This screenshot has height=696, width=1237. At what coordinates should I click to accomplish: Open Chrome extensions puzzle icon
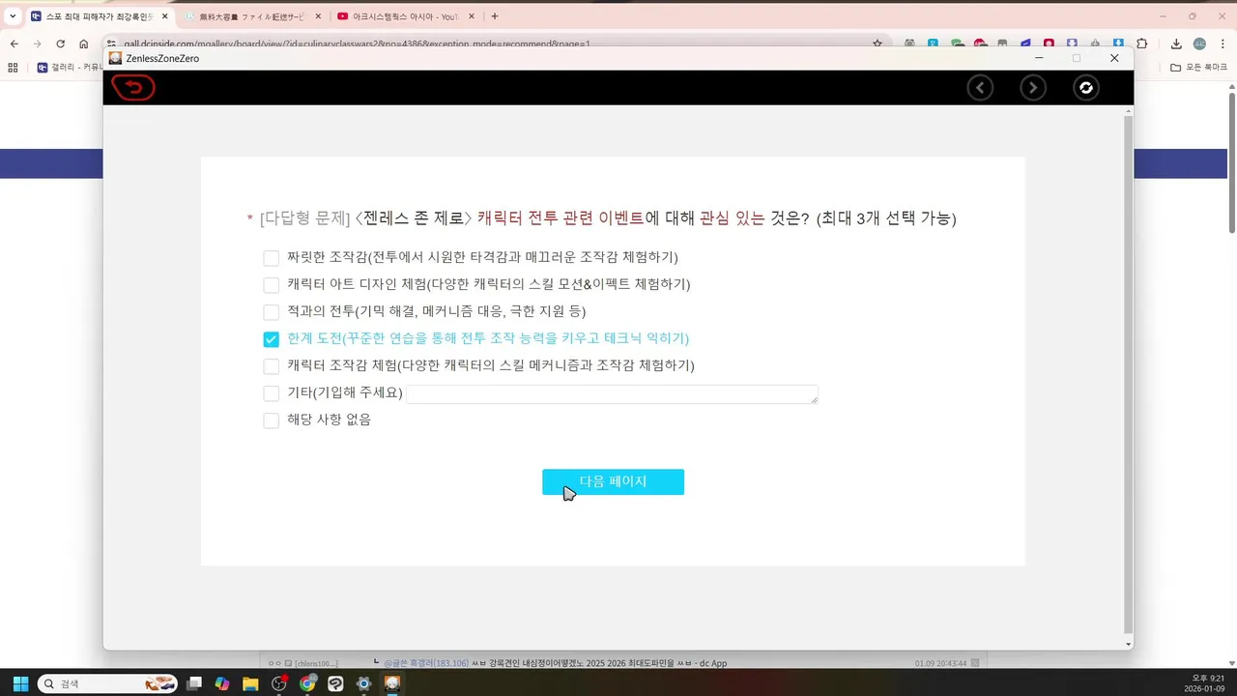(x=1142, y=43)
